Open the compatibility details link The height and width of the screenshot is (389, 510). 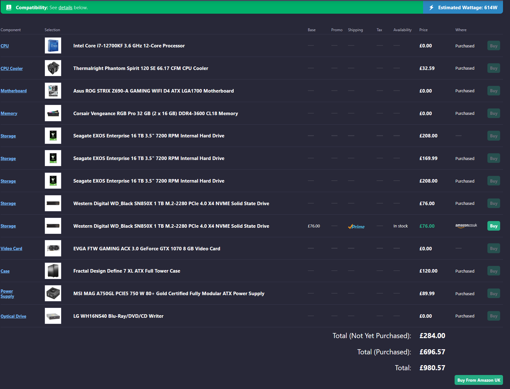click(65, 8)
